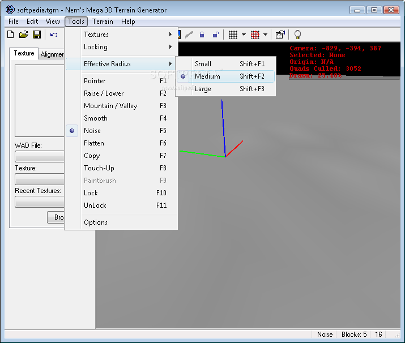Open the View menu
The width and height of the screenshot is (405, 343).
pyautogui.click(x=53, y=22)
